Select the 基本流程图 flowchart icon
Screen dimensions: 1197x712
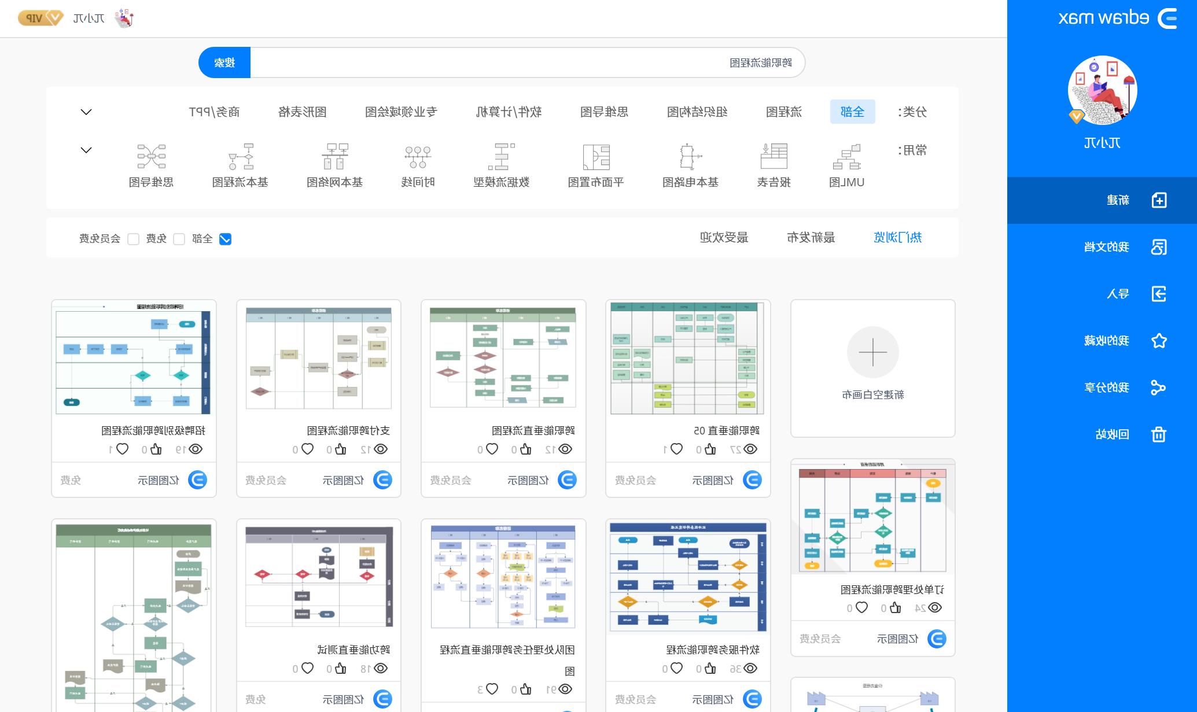tap(241, 157)
